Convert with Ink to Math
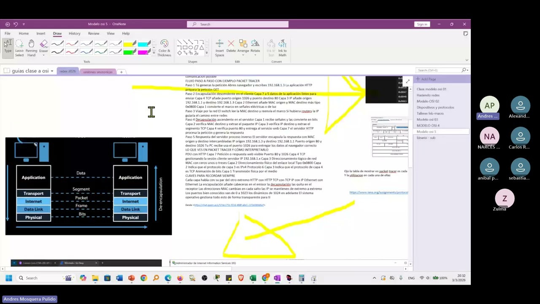The height and width of the screenshot is (304, 540). coord(282,48)
